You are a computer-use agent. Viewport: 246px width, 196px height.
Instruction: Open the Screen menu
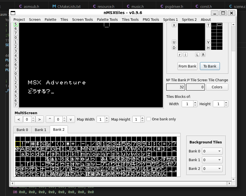pos(35,19)
